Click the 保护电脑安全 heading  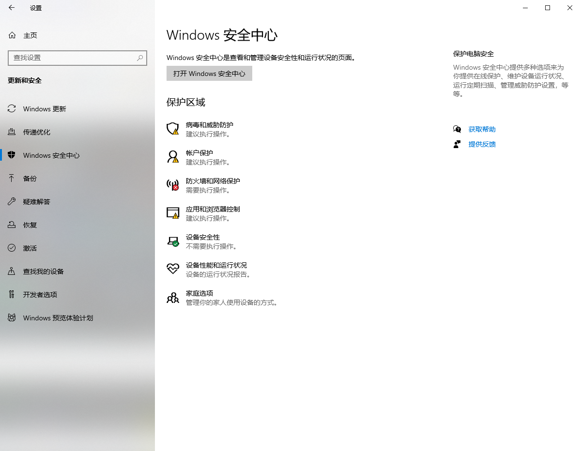pos(474,54)
